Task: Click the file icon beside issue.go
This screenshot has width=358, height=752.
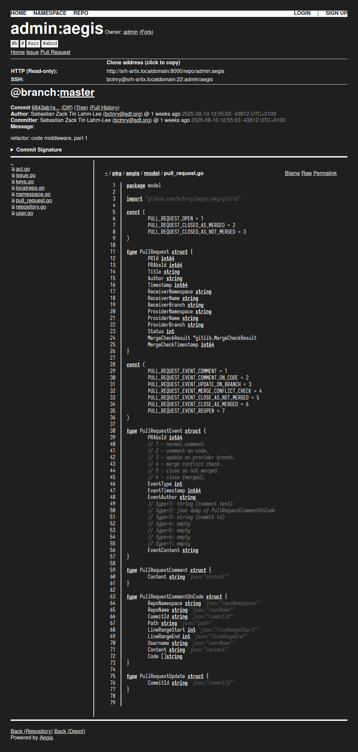Action: pos(13,176)
